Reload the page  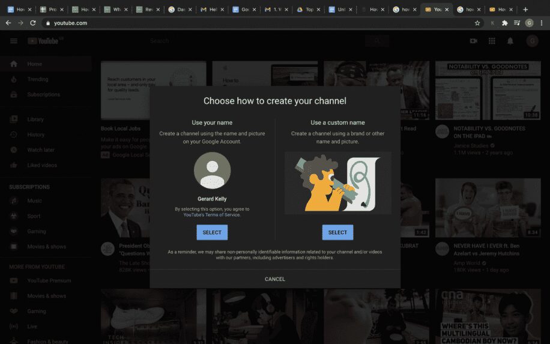click(33, 23)
